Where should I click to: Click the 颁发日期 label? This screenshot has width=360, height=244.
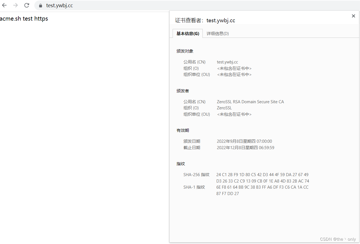192,141
